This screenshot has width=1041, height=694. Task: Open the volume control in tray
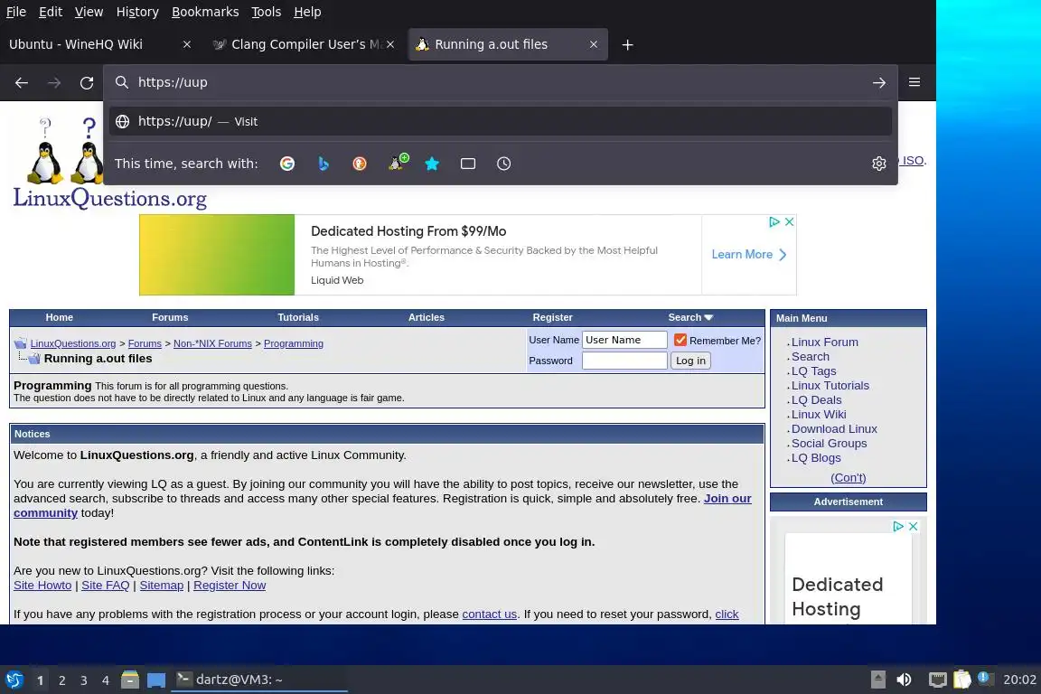904,680
